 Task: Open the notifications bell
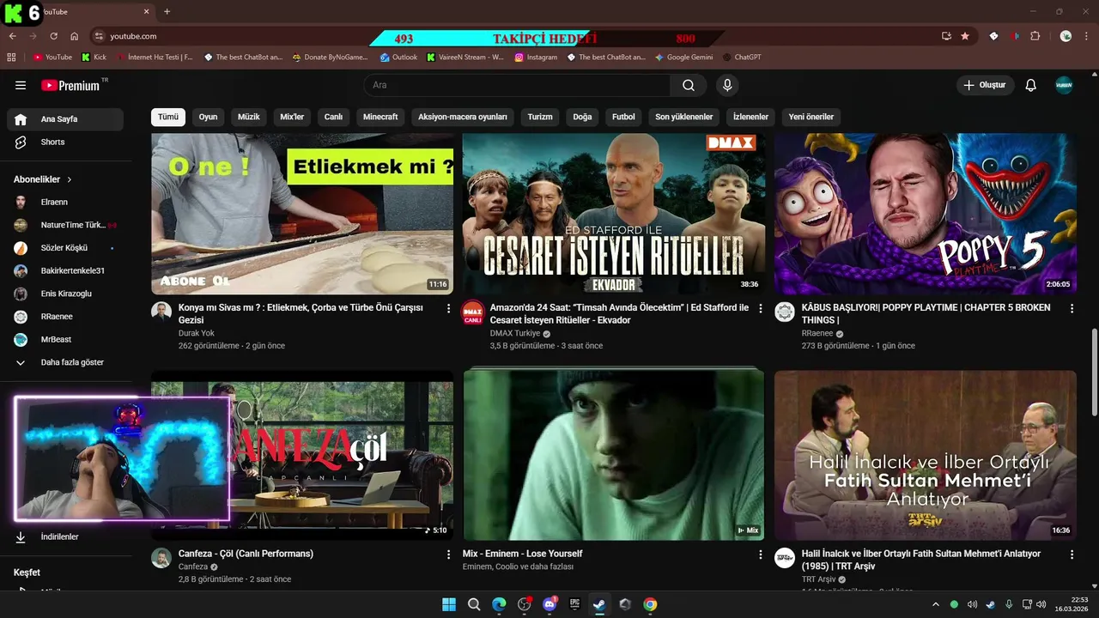tap(1031, 85)
